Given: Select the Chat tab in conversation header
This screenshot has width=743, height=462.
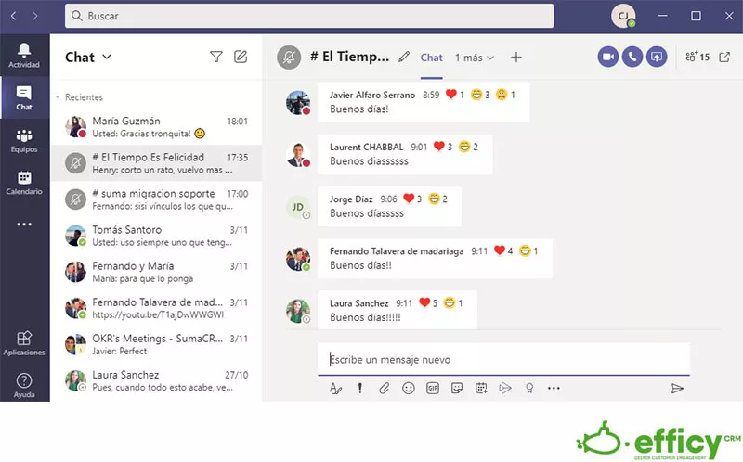Looking at the screenshot, I should (431, 58).
